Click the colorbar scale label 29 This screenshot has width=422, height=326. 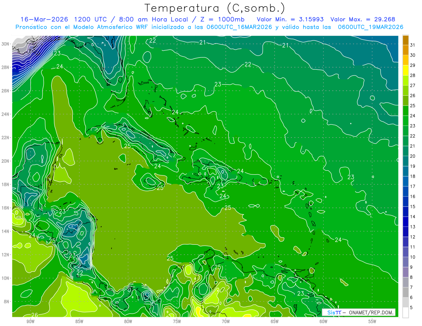pyautogui.click(x=413, y=65)
